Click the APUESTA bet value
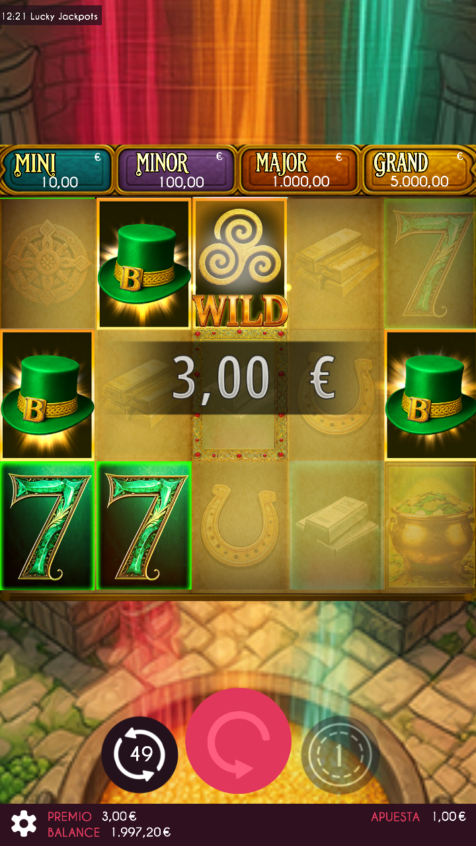This screenshot has width=476, height=846. click(x=449, y=816)
